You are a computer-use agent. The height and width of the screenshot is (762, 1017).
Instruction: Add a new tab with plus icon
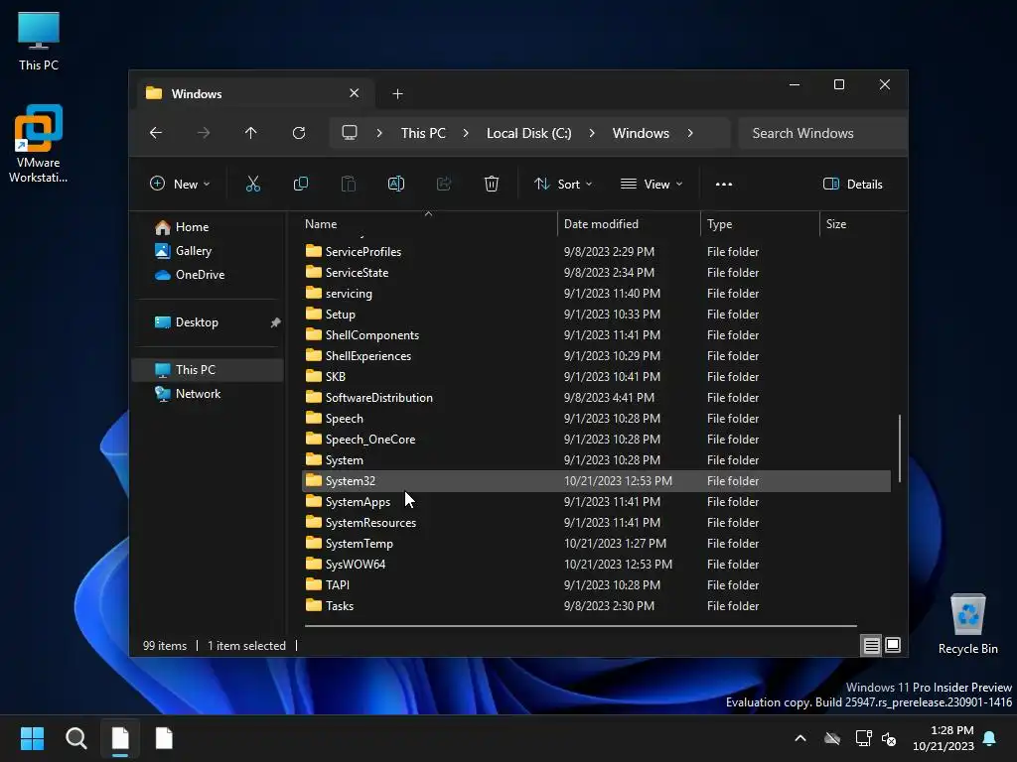(x=397, y=94)
